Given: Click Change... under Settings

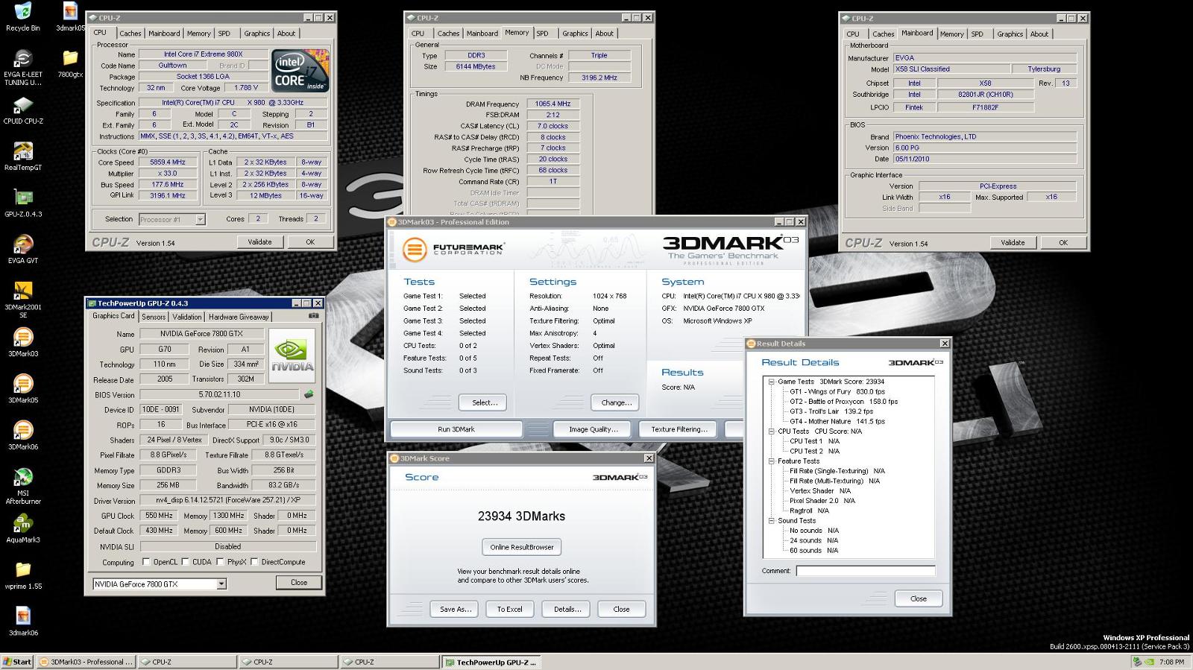Looking at the screenshot, I should click(616, 402).
